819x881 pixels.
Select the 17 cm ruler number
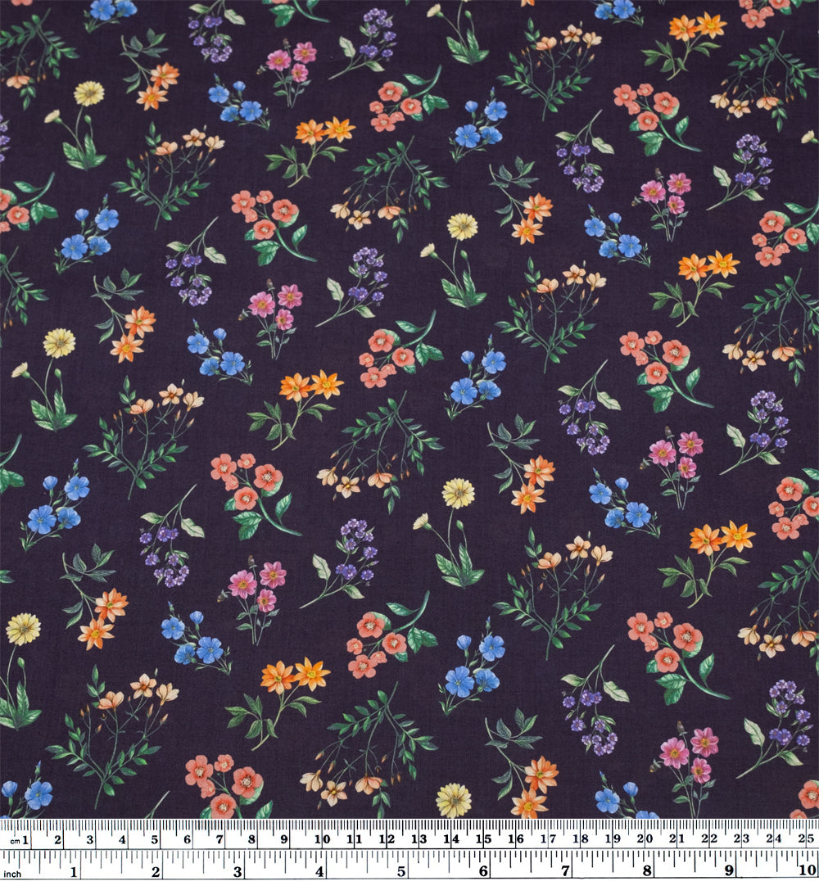(547, 839)
